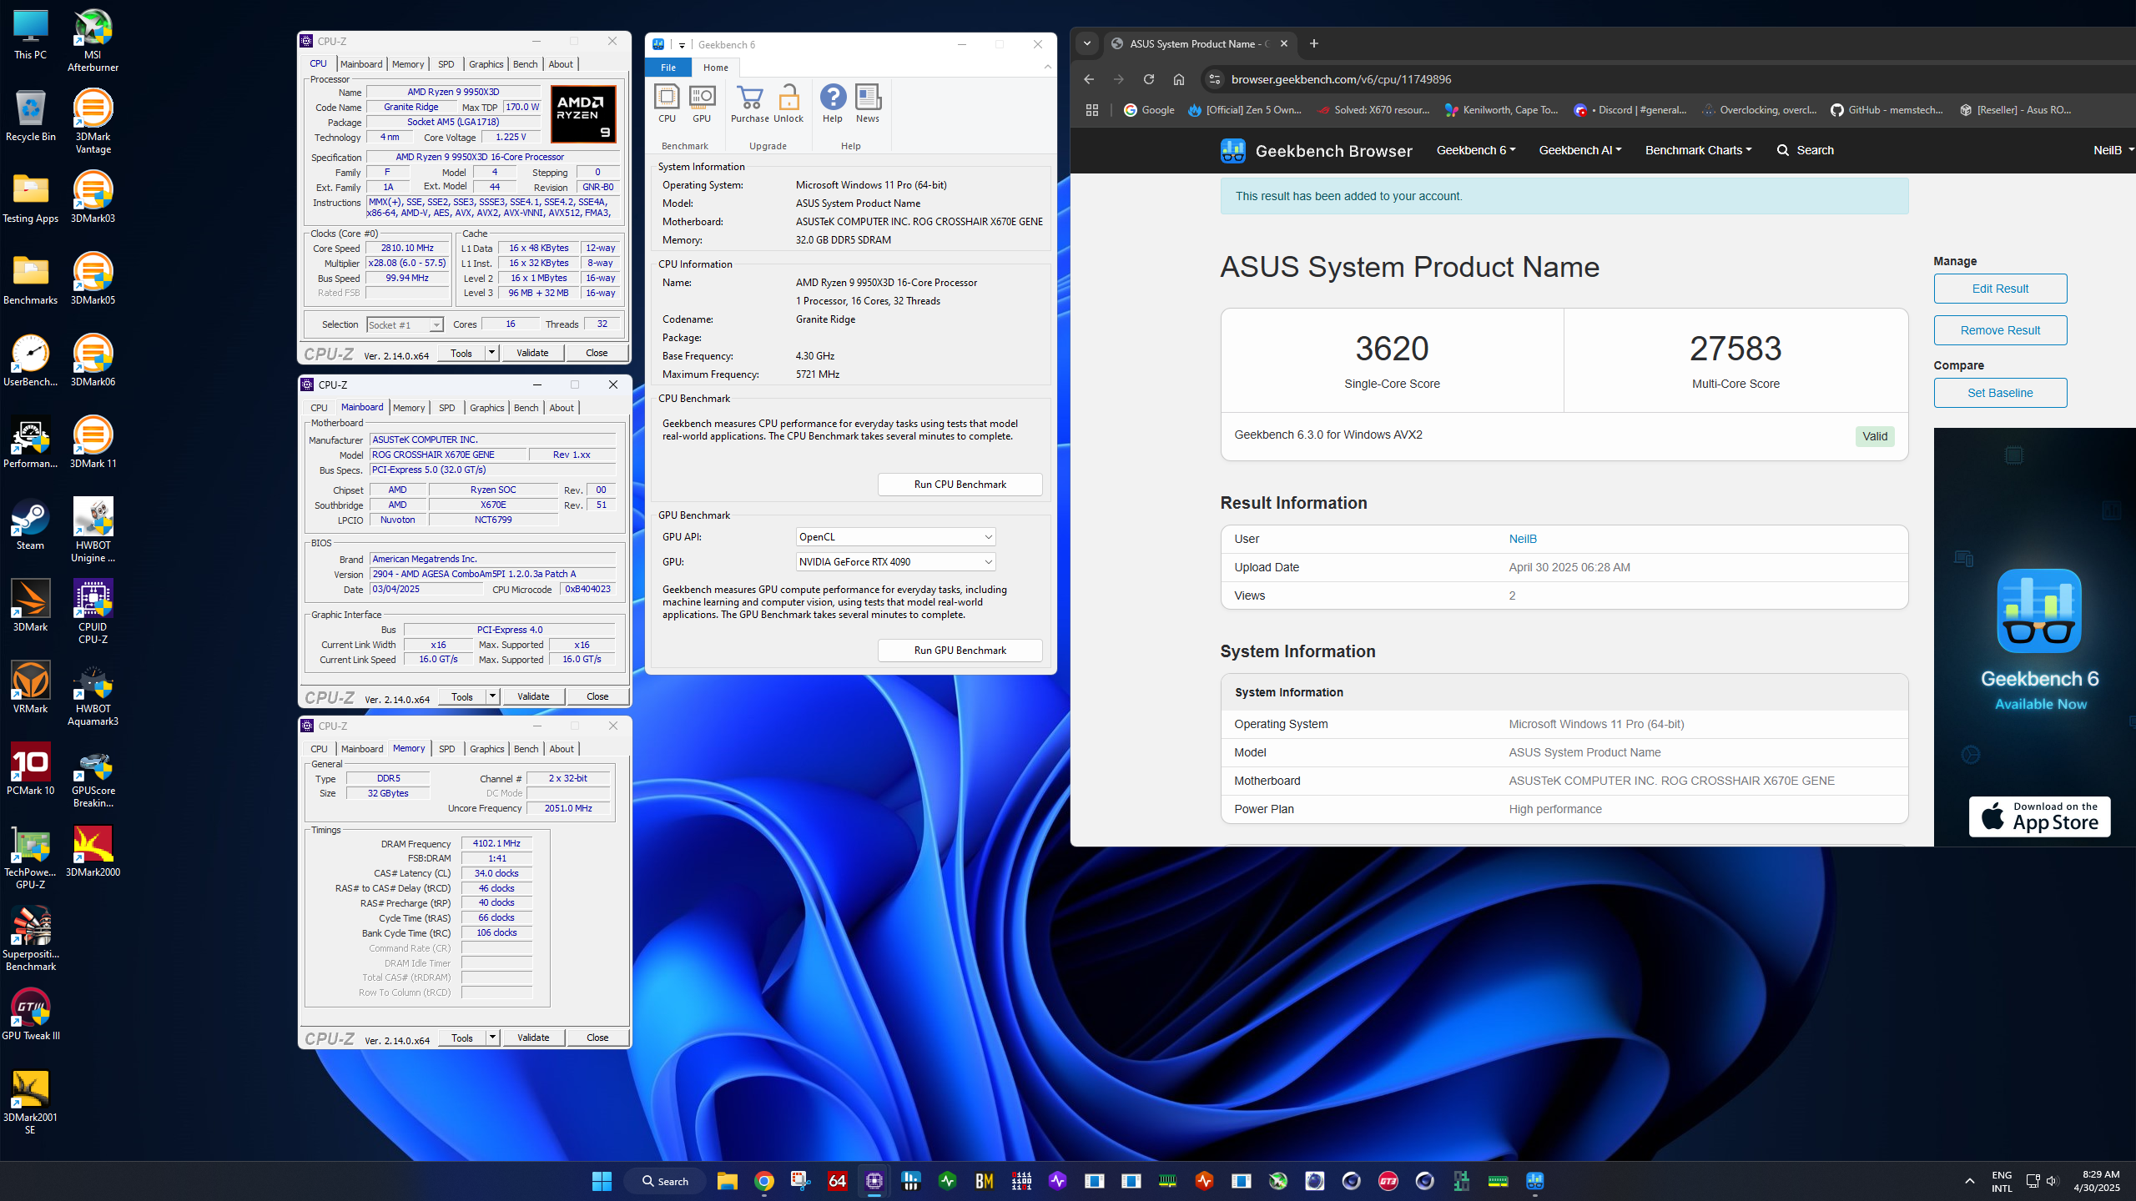Select the Steam desktop icon

click(30, 525)
